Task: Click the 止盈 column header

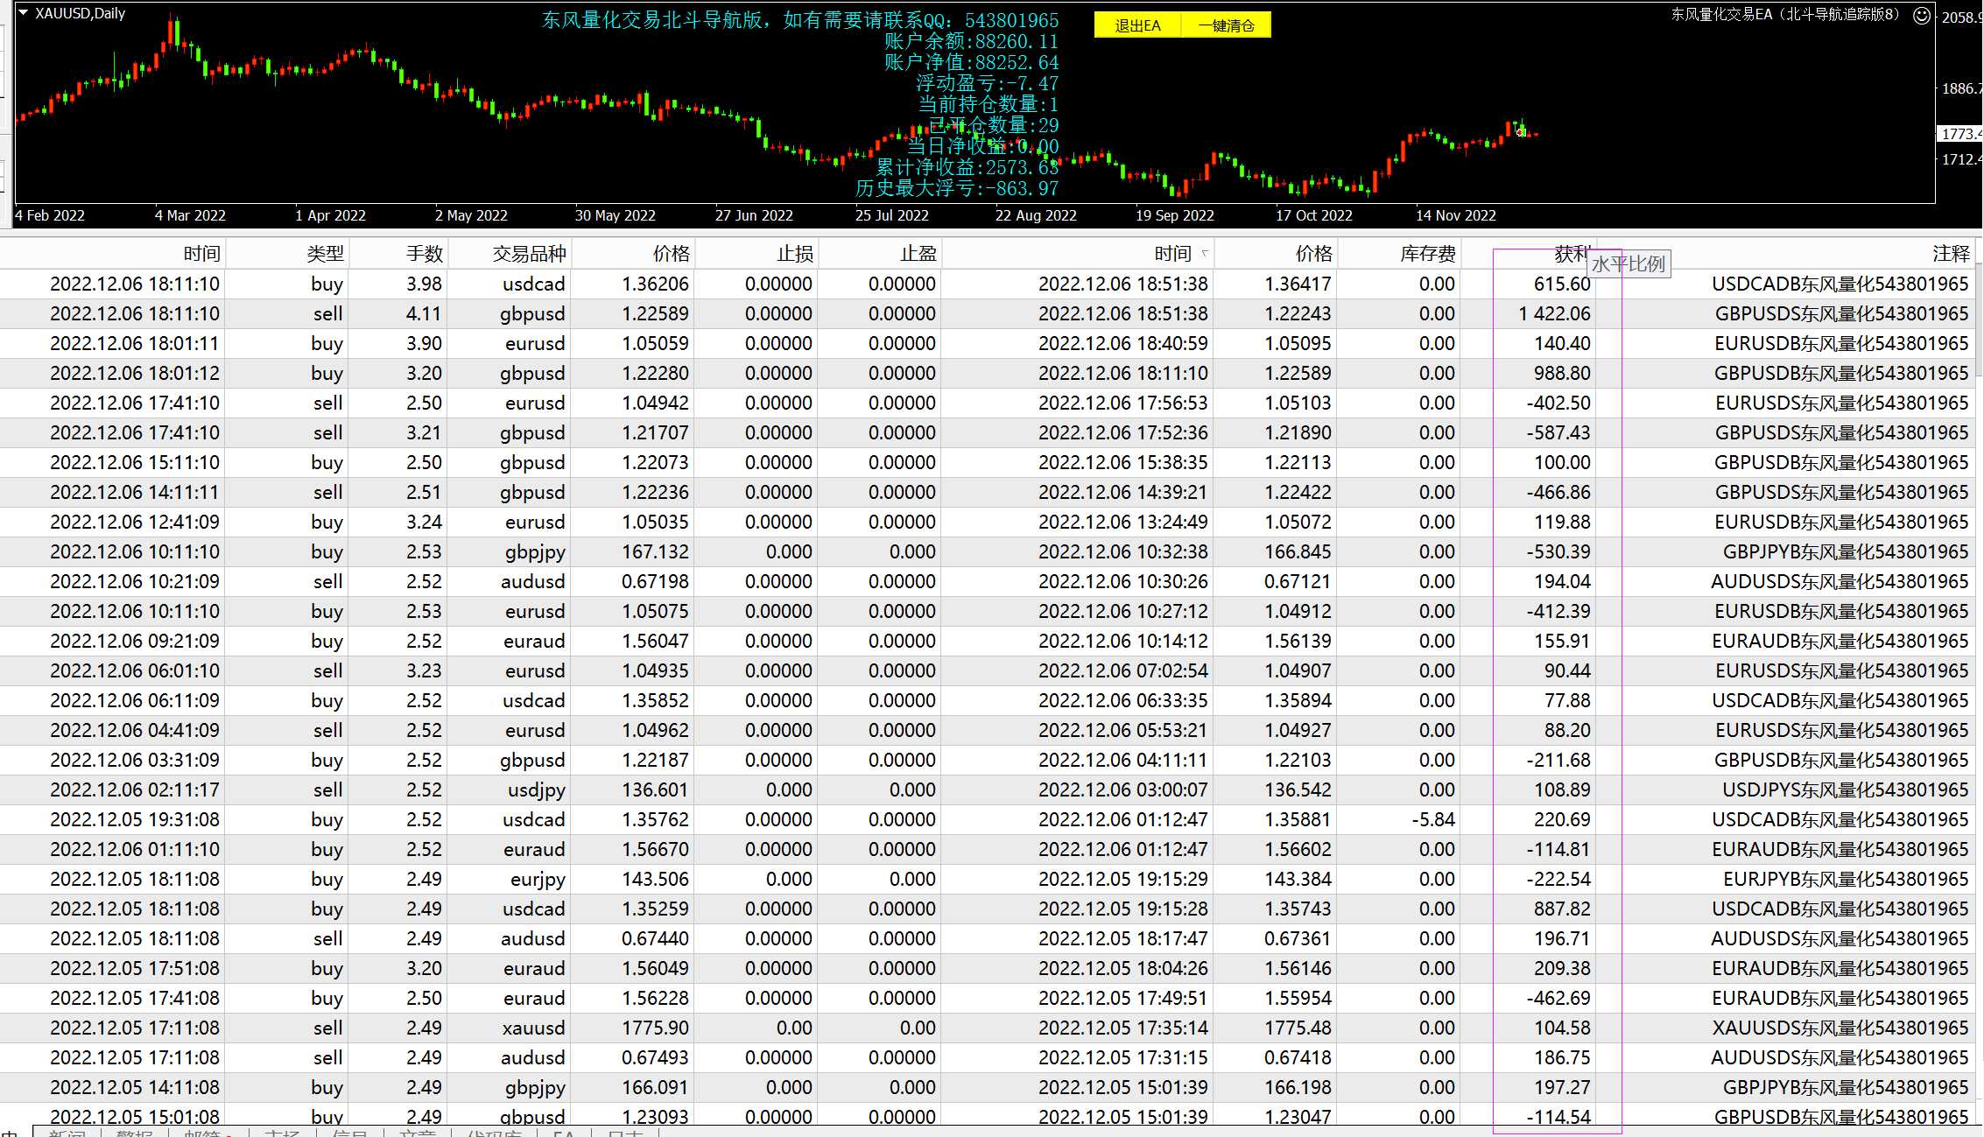Action: pyautogui.click(x=881, y=254)
